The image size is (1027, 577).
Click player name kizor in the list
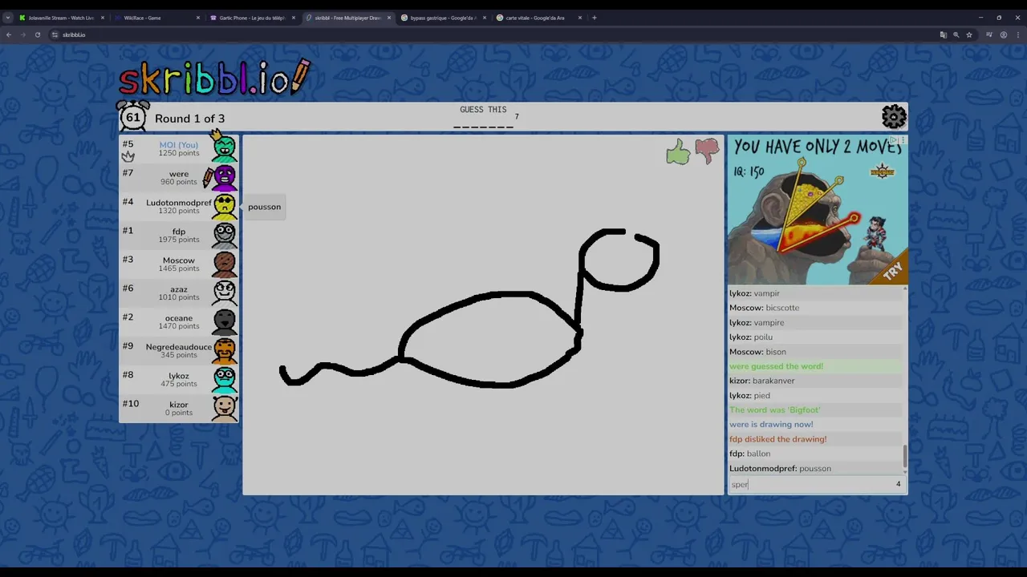(179, 405)
